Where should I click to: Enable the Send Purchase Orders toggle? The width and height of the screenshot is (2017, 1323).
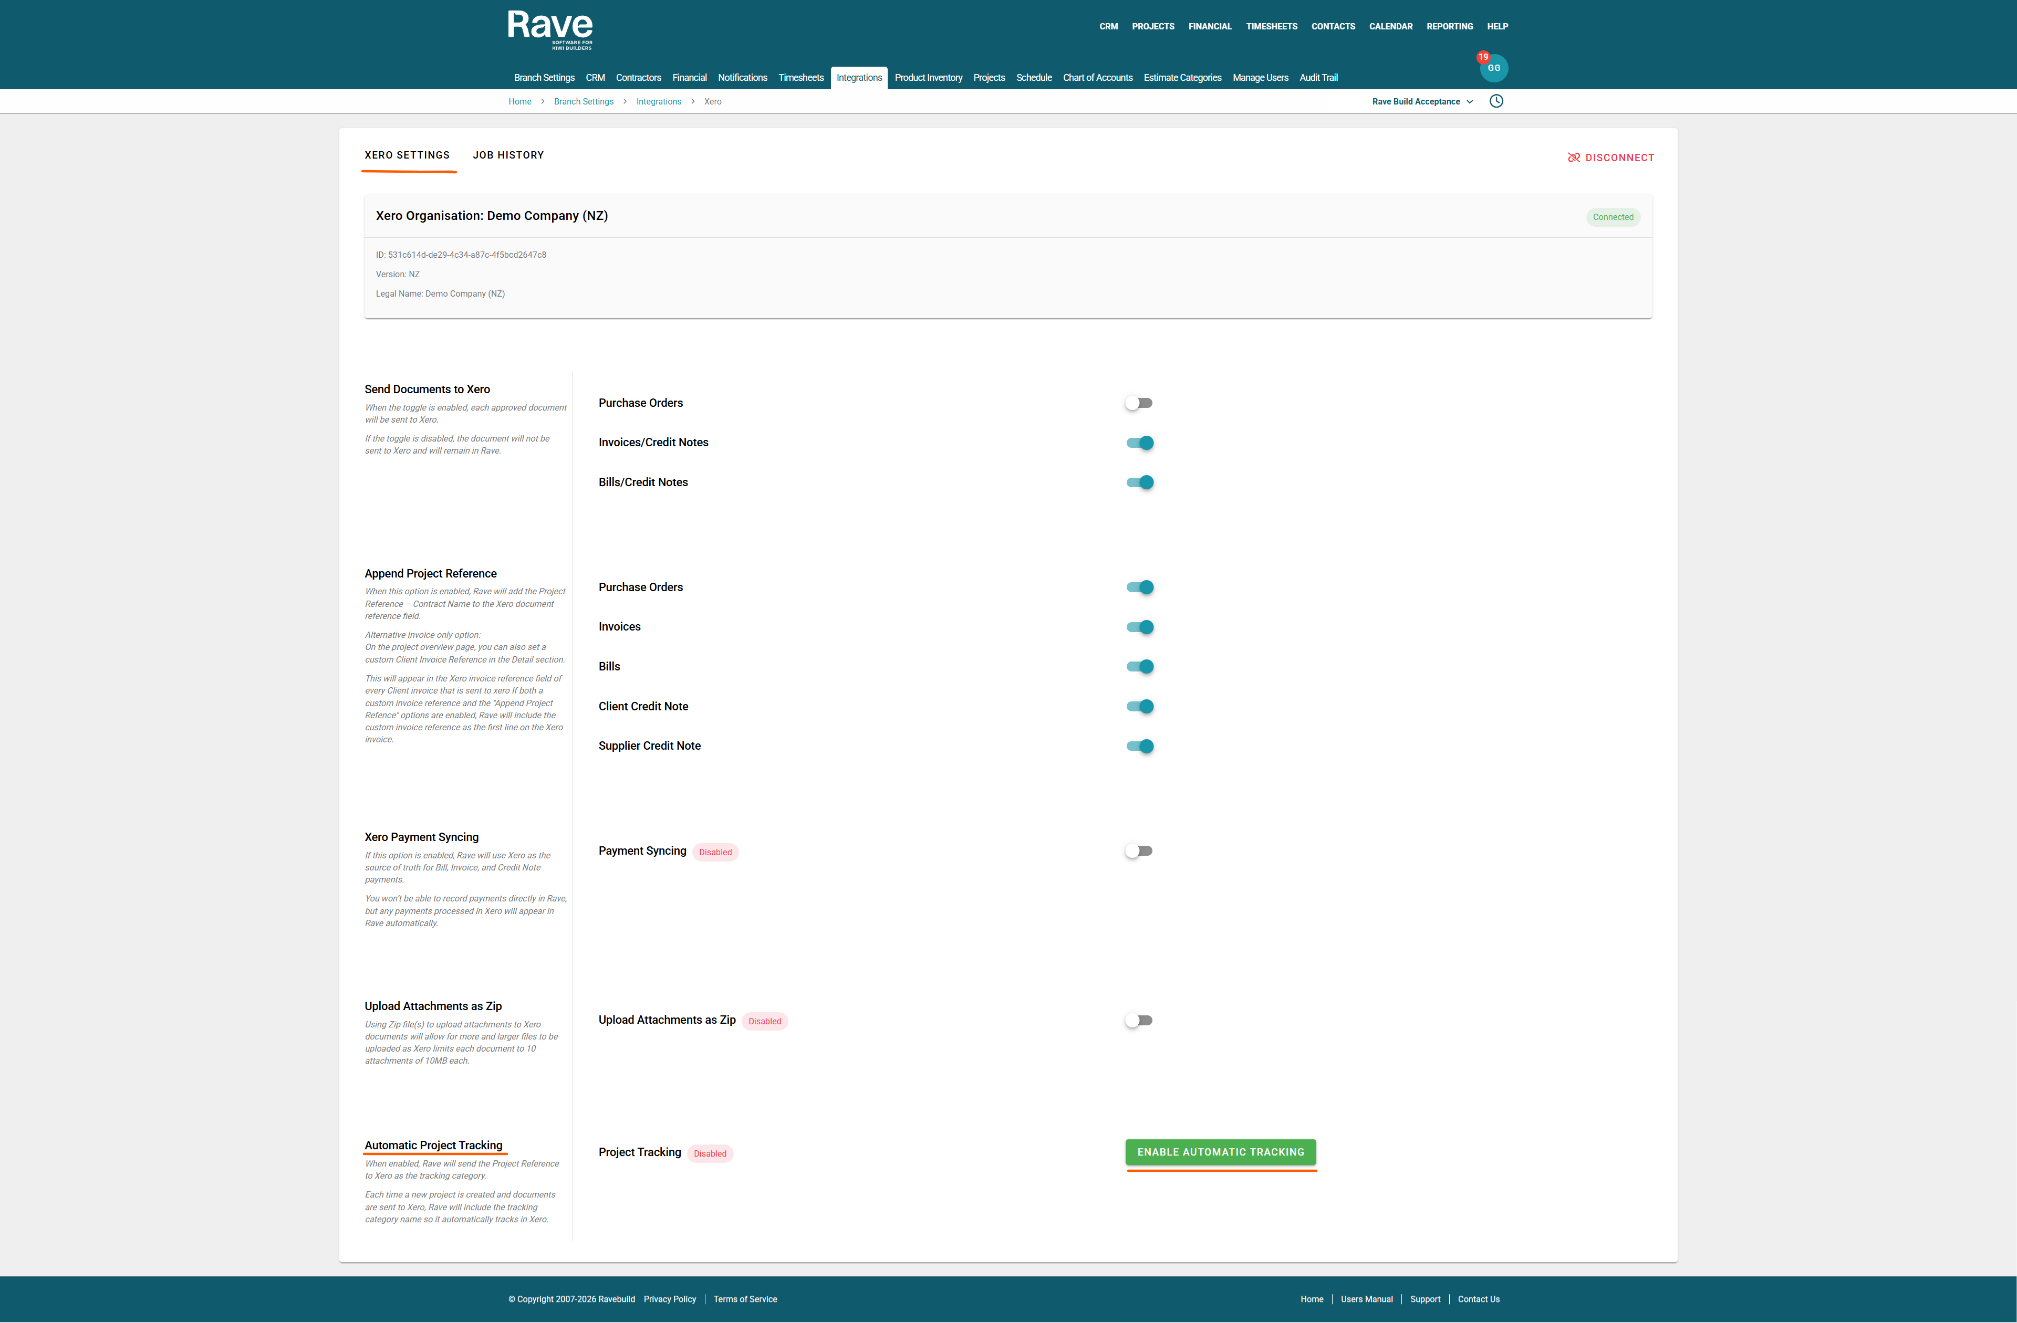pyautogui.click(x=1139, y=403)
